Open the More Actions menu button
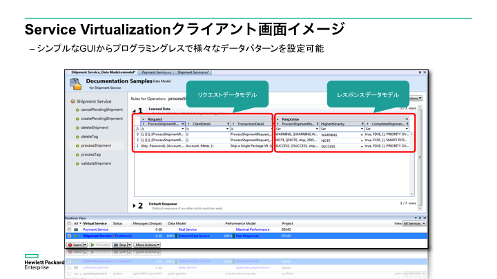The image size is (497, 279). tap(147, 245)
